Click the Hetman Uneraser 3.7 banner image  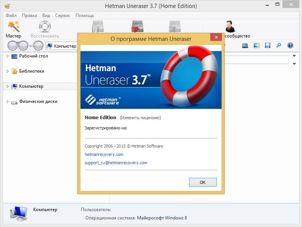tap(151, 77)
